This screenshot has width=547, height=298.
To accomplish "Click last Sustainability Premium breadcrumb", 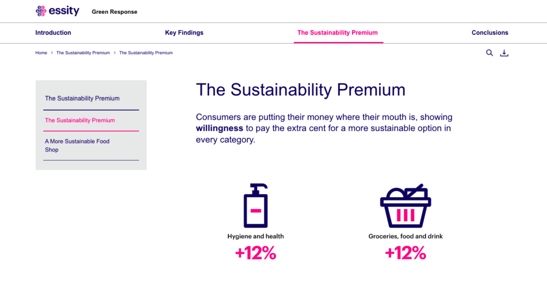I will pyautogui.click(x=146, y=53).
